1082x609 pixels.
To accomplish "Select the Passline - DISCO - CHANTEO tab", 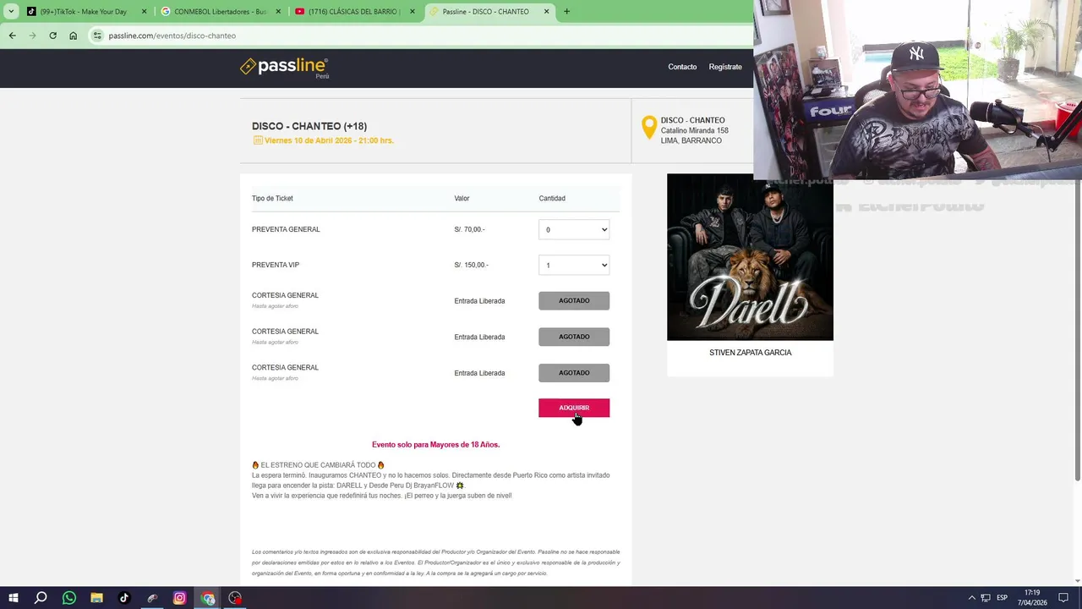I will [x=489, y=12].
